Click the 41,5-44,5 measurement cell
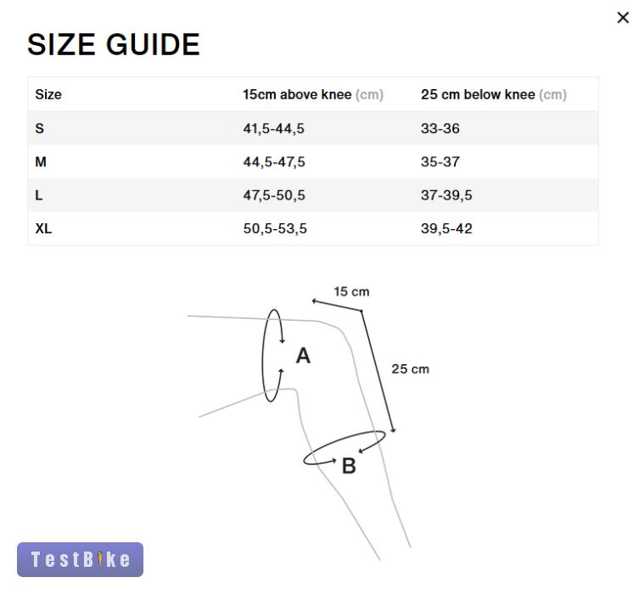 pyautogui.click(x=274, y=129)
